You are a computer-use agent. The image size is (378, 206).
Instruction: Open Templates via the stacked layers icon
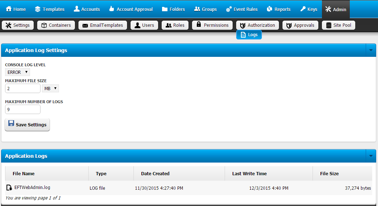pyautogui.click(x=38, y=9)
